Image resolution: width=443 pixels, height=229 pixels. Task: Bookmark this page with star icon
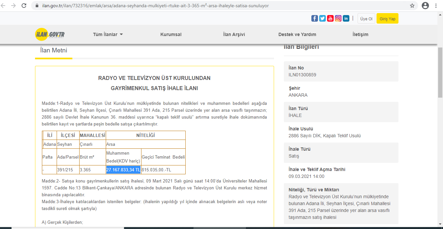click(412, 6)
